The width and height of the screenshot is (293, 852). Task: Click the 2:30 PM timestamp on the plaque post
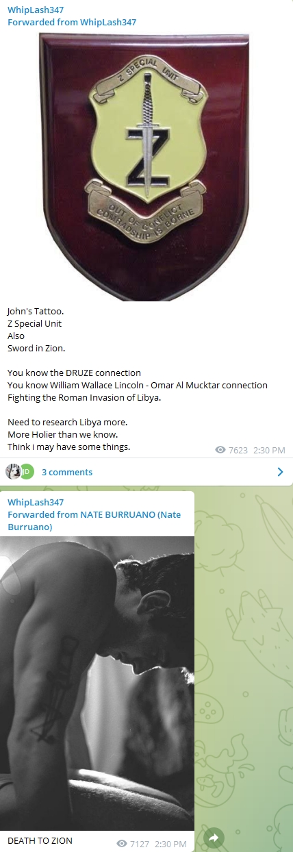tap(269, 450)
